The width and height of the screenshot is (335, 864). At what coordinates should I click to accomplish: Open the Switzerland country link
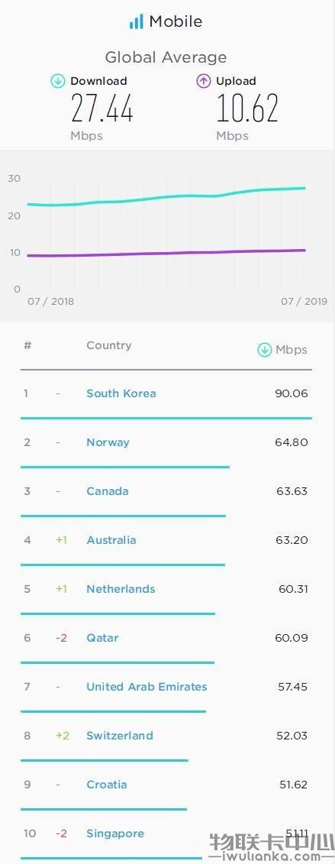(119, 736)
